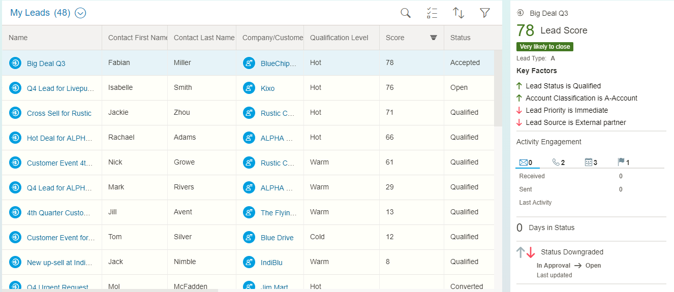Click the multi-select checklist icon
Viewport: 674px width, 292px height.
(x=432, y=13)
